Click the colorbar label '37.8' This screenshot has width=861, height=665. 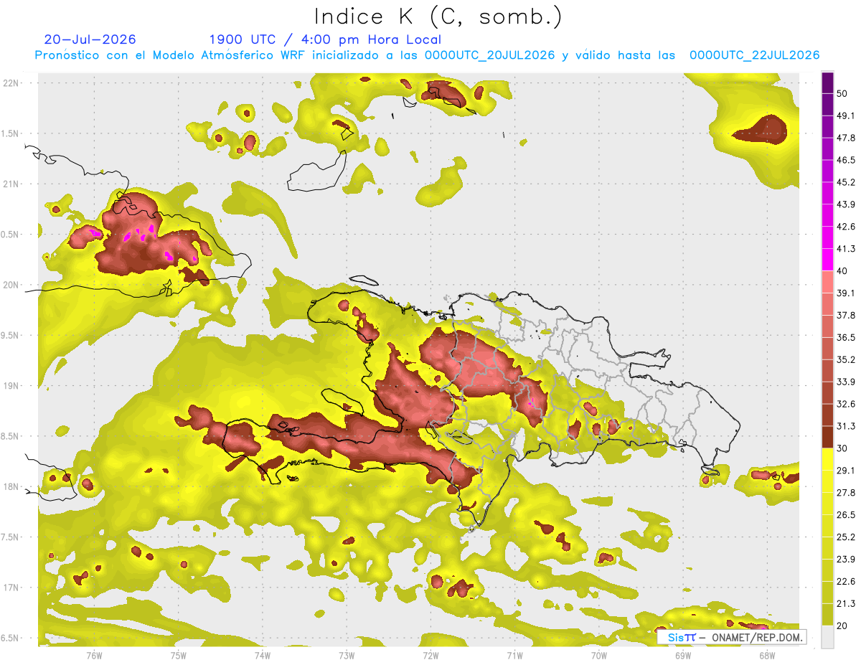(846, 315)
